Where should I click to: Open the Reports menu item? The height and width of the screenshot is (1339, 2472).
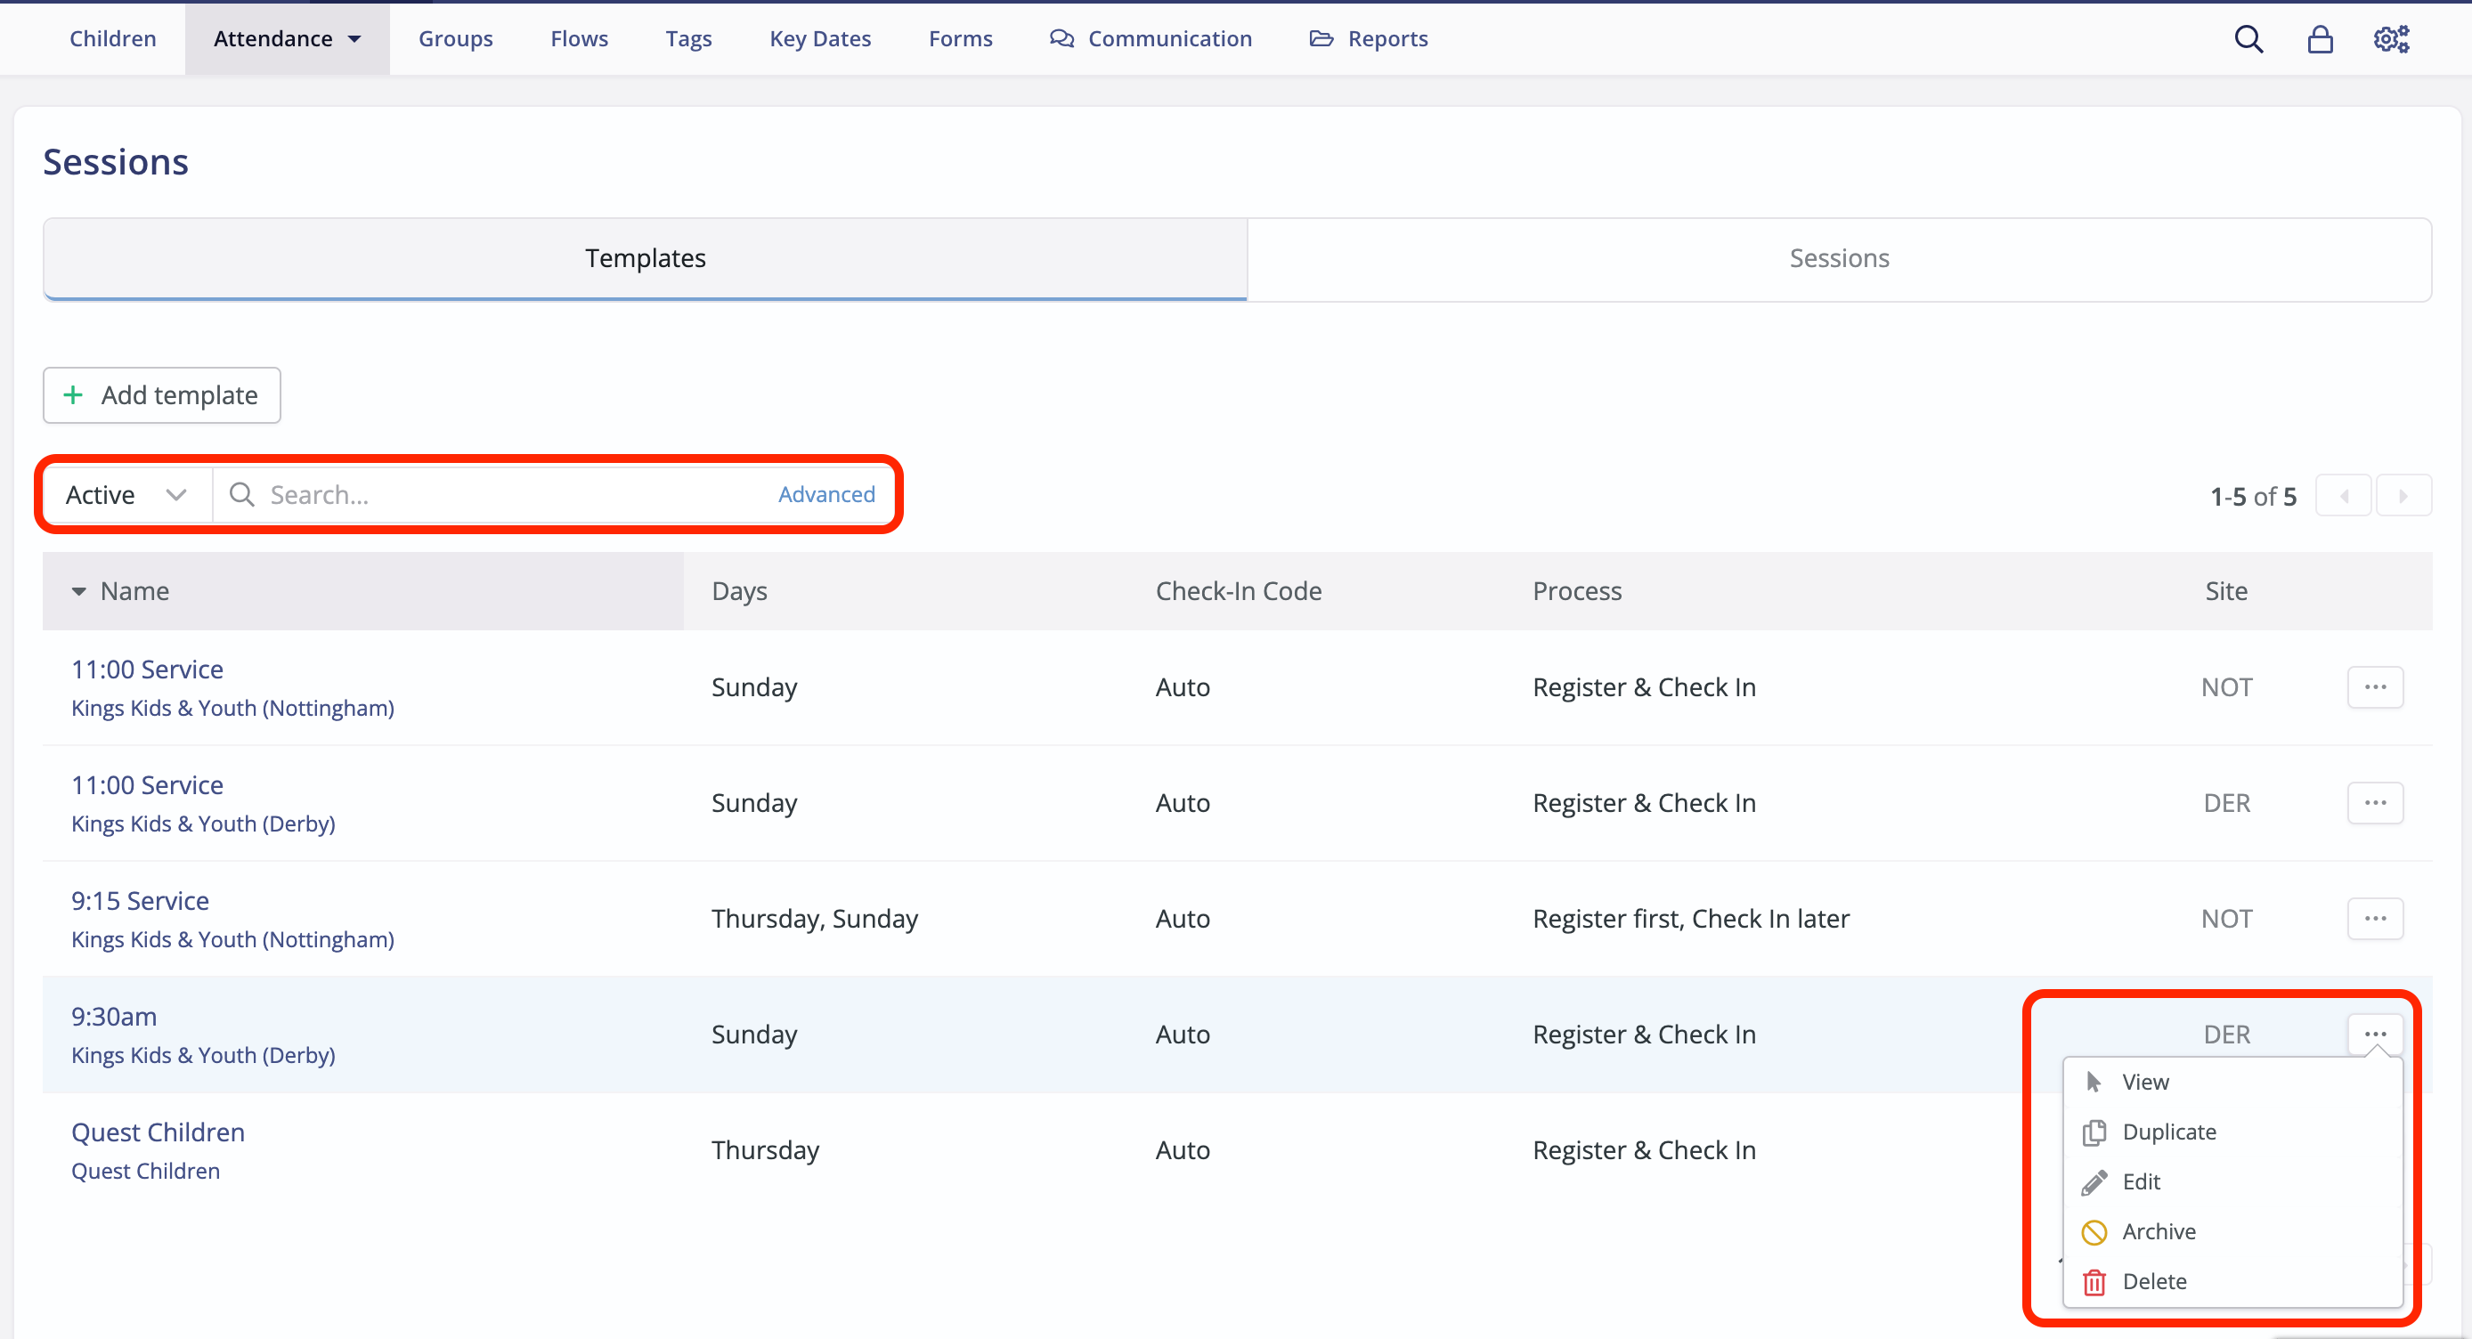point(1369,39)
